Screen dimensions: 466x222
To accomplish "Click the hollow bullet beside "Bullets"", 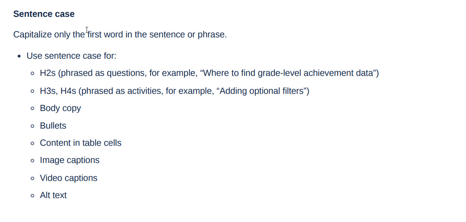I will click(x=33, y=126).
